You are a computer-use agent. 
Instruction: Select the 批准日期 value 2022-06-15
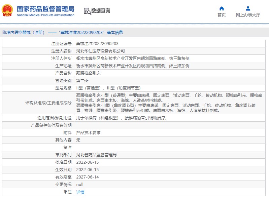pyautogui.click(x=88, y=162)
